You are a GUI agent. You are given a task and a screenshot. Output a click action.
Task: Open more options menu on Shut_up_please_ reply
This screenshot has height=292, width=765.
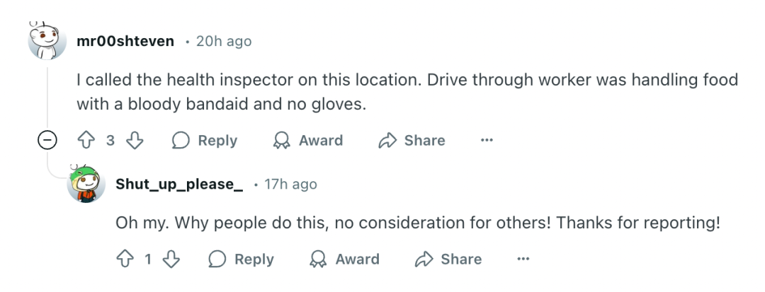(523, 259)
